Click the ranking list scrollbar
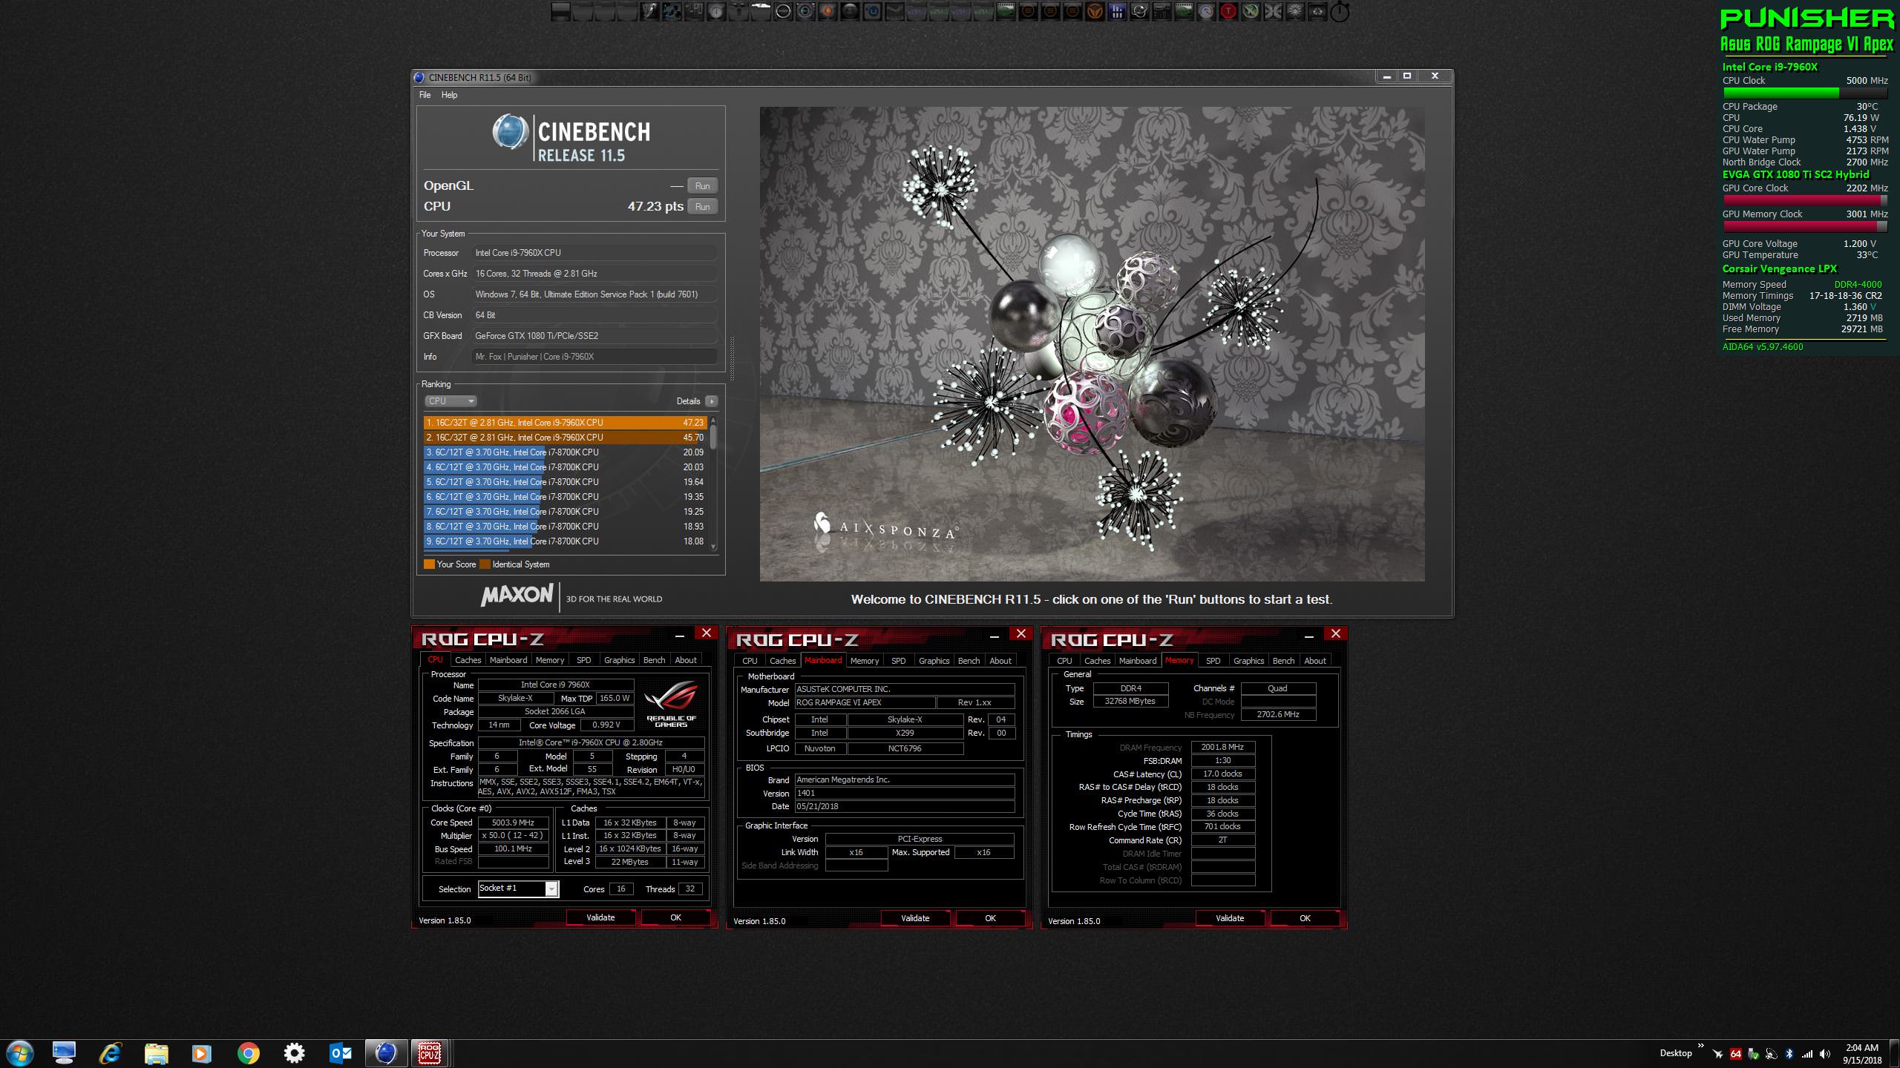The width and height of the screenshot is (1900, 1068). coord(713,437)
